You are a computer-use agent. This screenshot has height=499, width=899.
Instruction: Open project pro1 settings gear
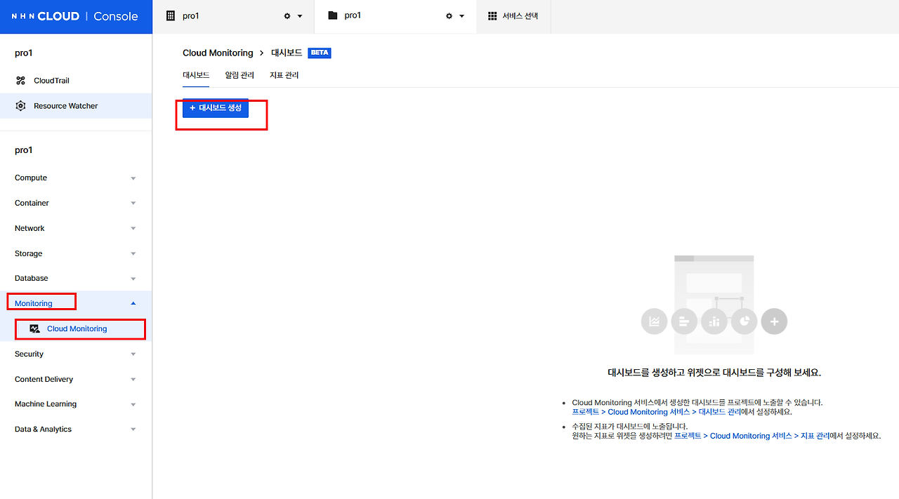point(449,16)
